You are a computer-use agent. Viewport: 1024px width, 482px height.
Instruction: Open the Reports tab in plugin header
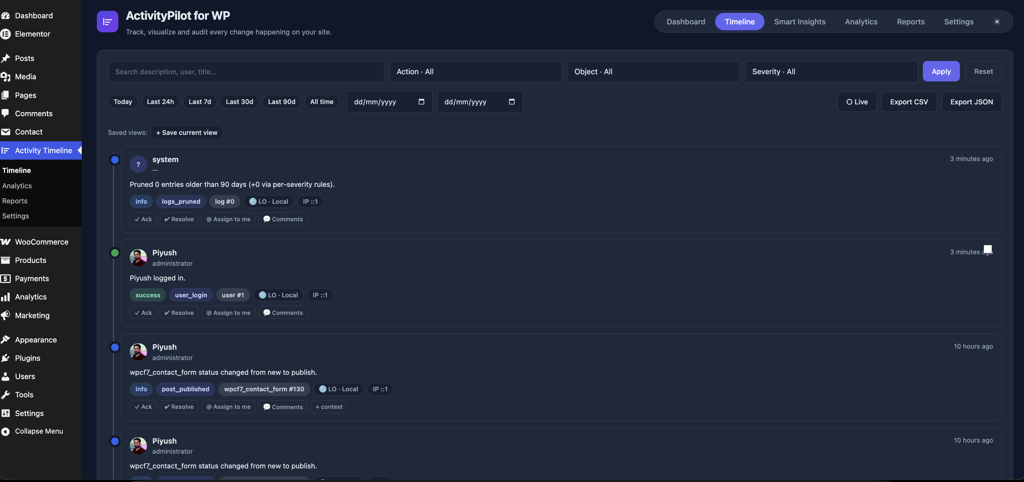tap(910, 22)
